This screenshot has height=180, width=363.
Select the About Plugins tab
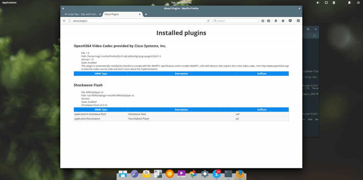click(x=117, y=14)
